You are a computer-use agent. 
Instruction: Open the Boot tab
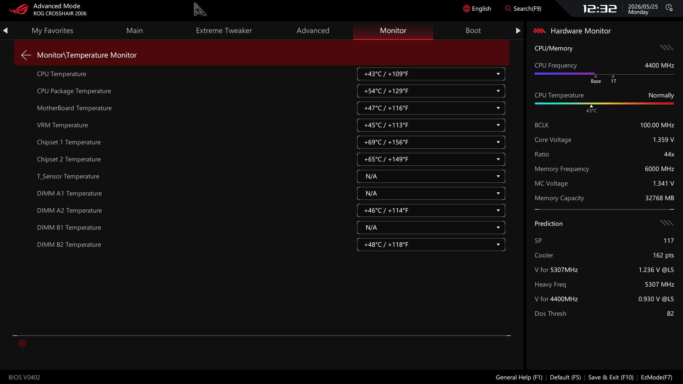pyautogui.click(x=473, y=31)
